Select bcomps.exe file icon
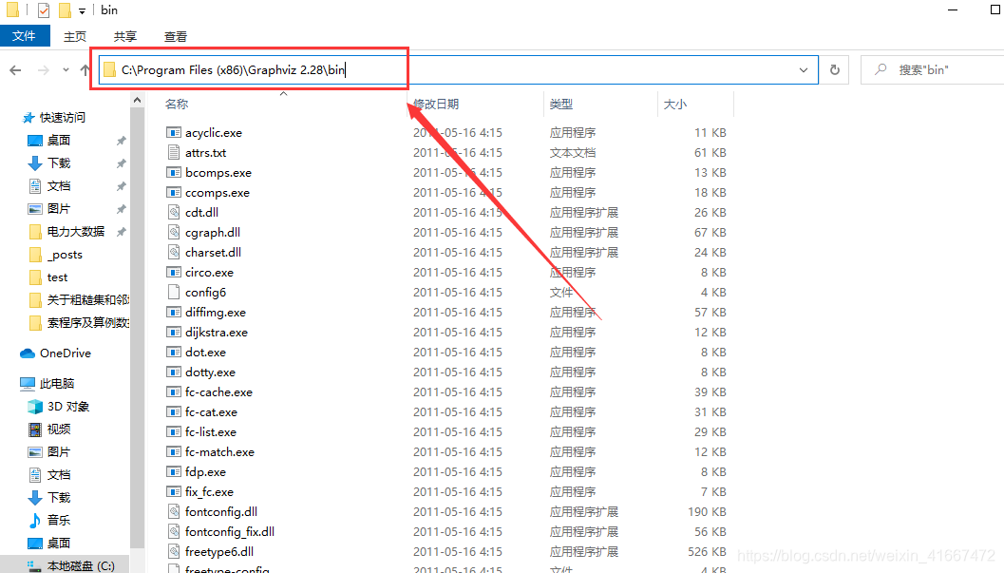Image resolution: width=1004 pixels, height=573 pixels. point(174,172)
